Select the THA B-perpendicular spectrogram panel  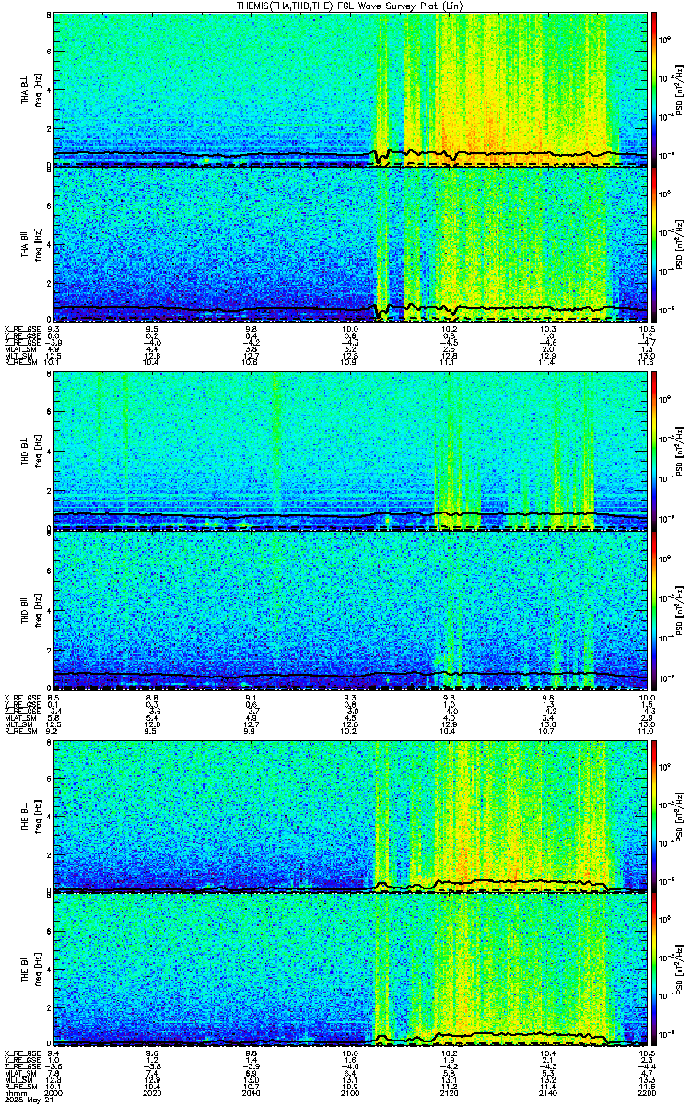click(x=350, y=88)
